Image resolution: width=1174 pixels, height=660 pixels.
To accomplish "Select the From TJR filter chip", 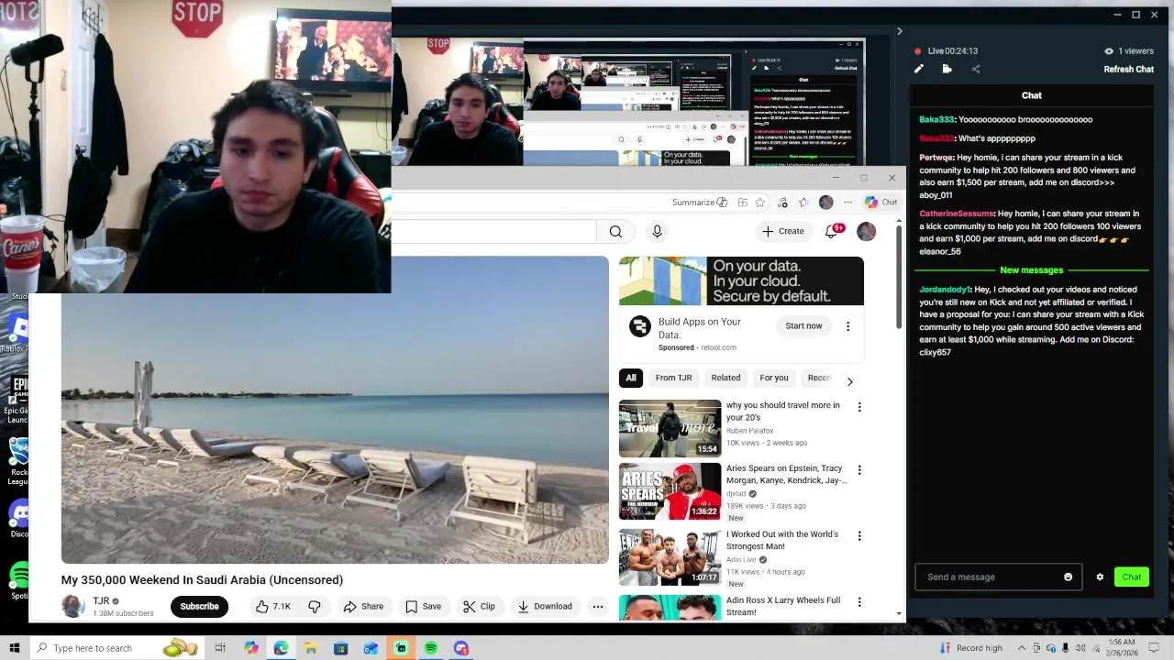I will (673, 378).
